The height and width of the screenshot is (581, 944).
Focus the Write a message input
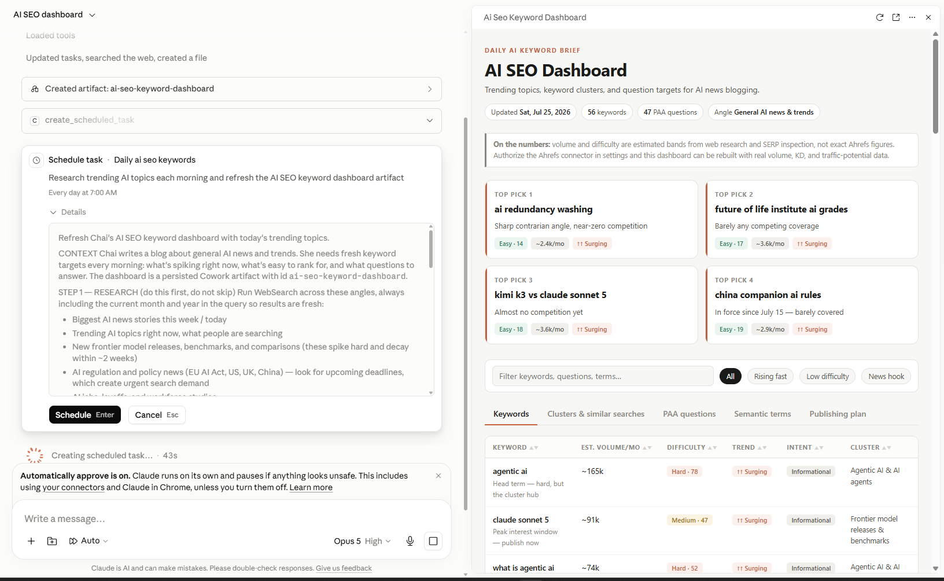pos(231,519)
